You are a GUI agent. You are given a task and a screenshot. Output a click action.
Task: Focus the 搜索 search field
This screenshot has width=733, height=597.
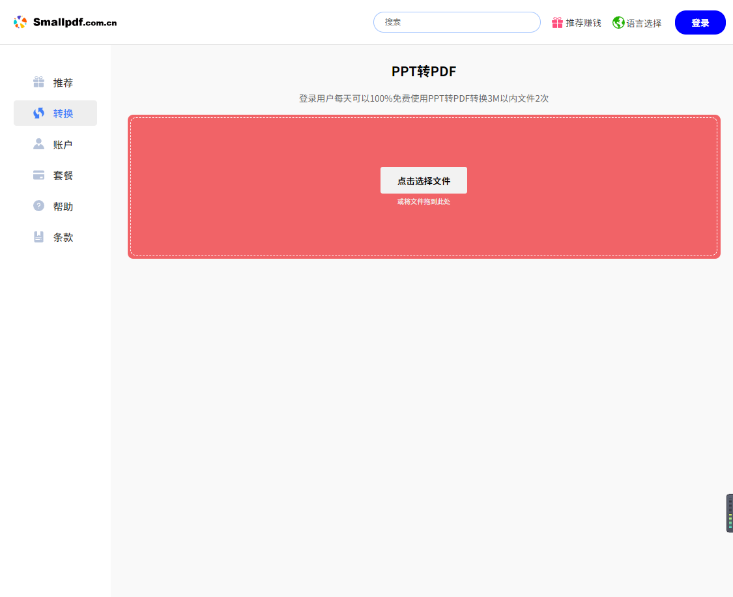457,22
